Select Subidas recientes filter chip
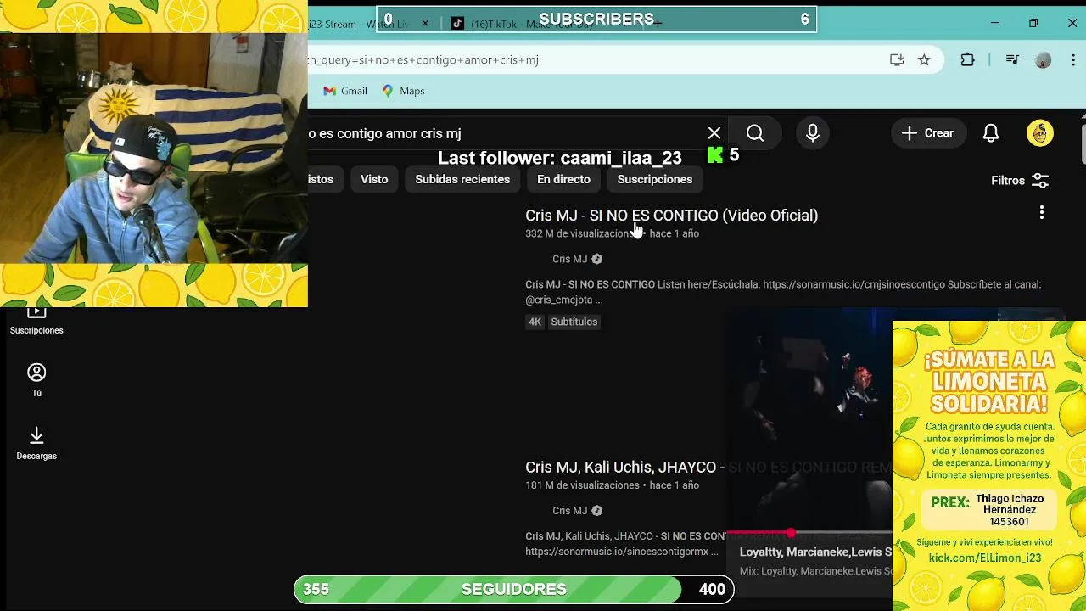This screenshot has width=1086, height=611. pos(462,179)
